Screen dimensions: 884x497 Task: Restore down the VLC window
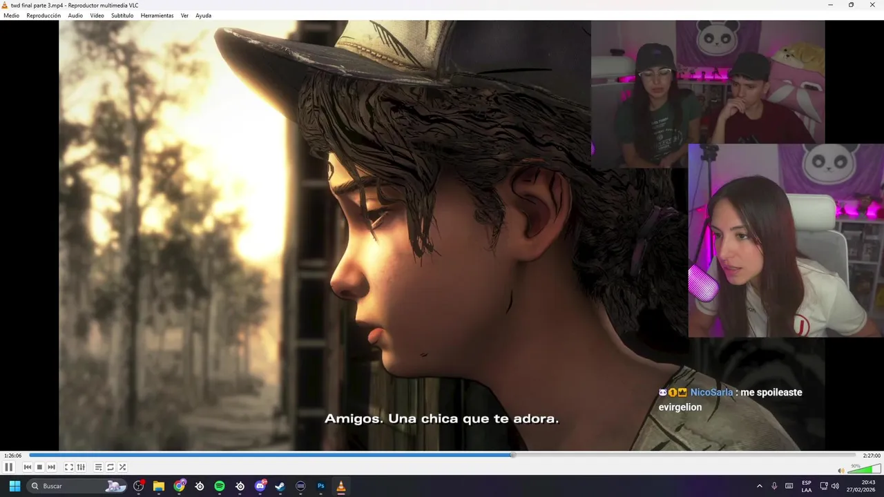point(851,5)
